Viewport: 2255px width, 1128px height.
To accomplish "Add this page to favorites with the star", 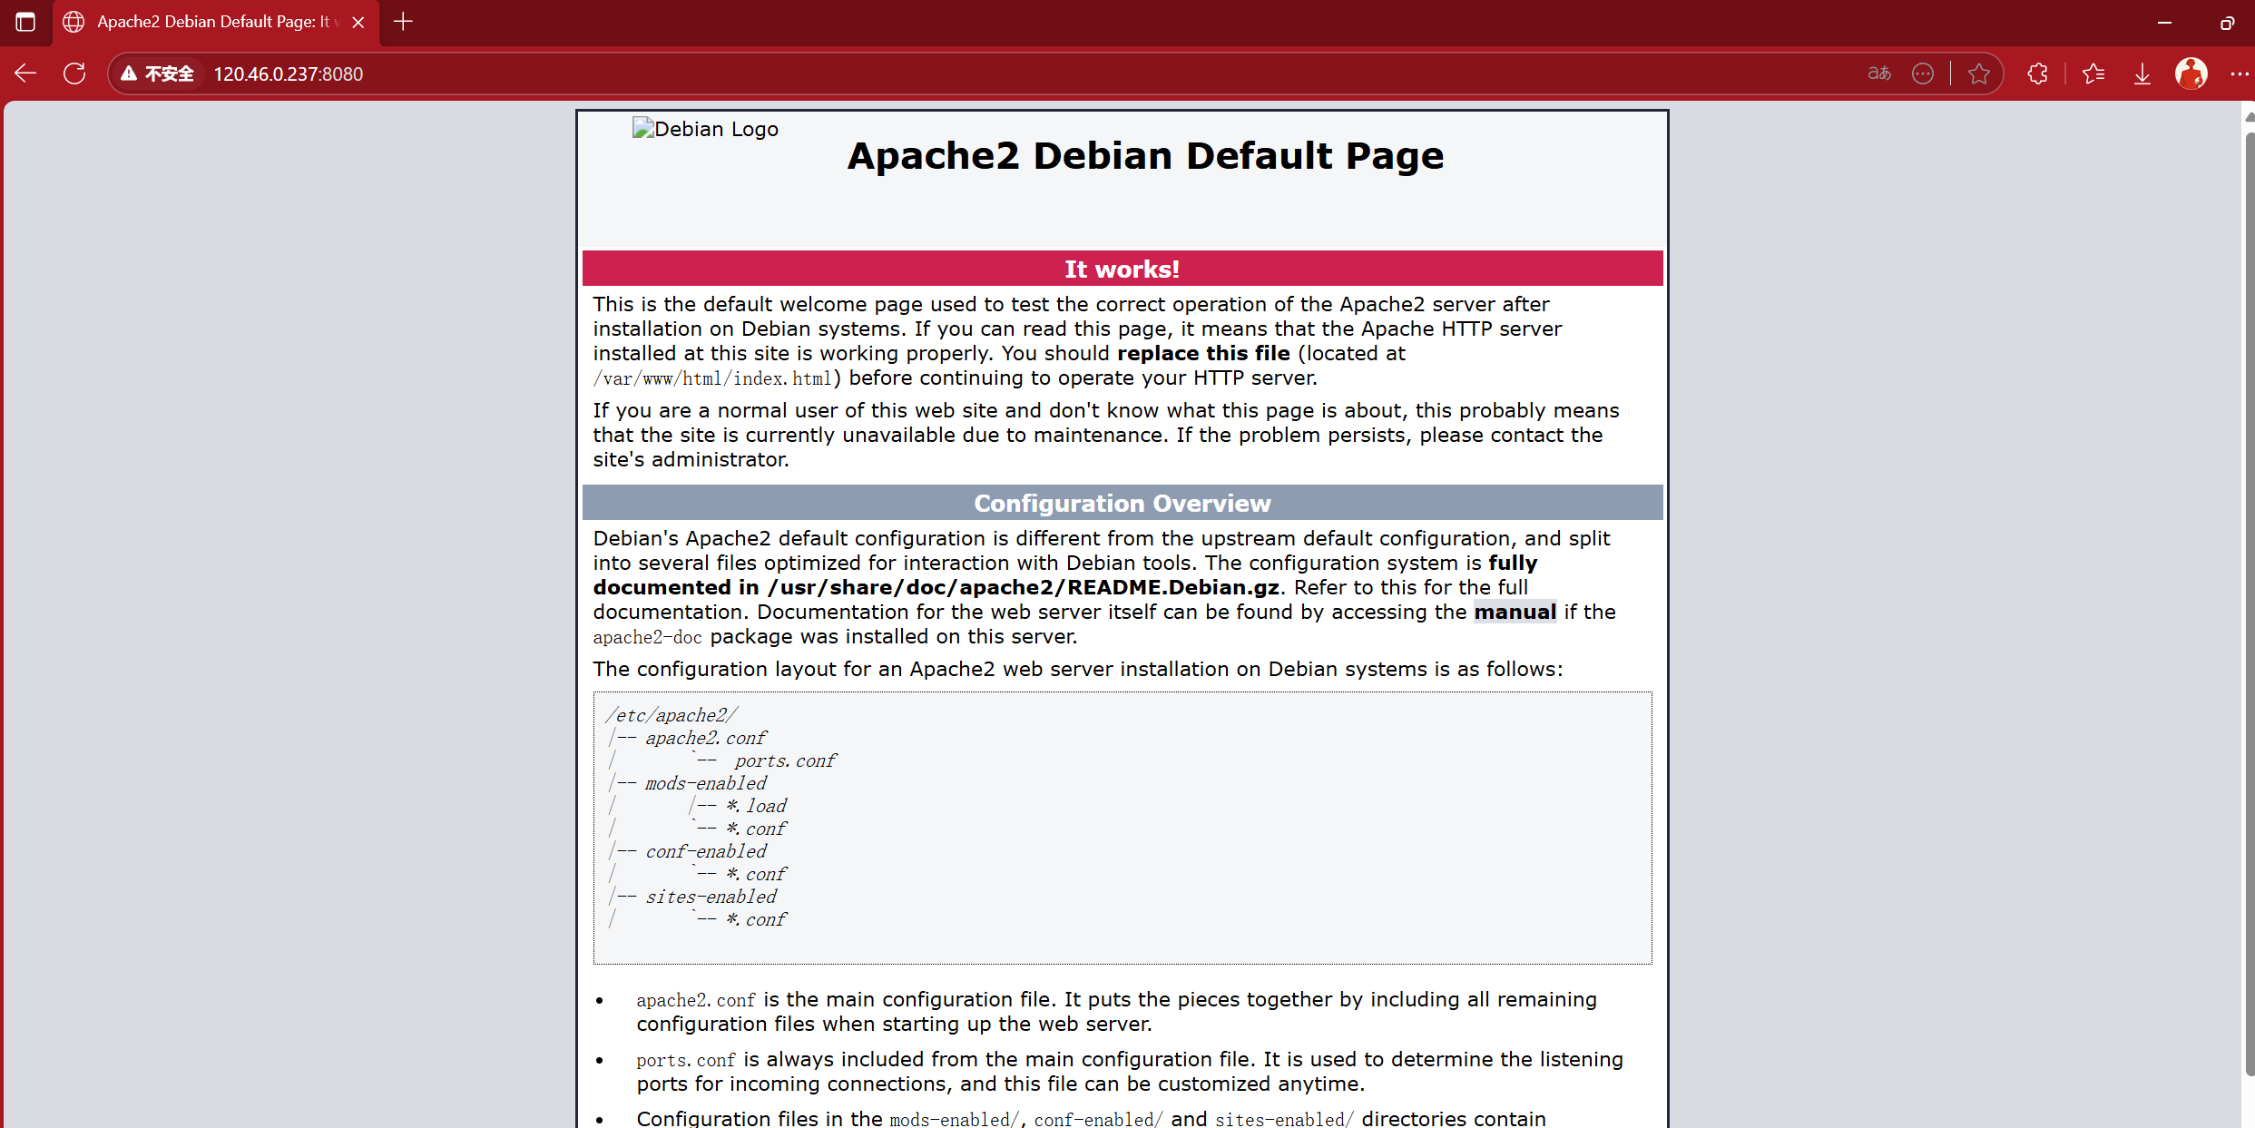I will 1979,74.
